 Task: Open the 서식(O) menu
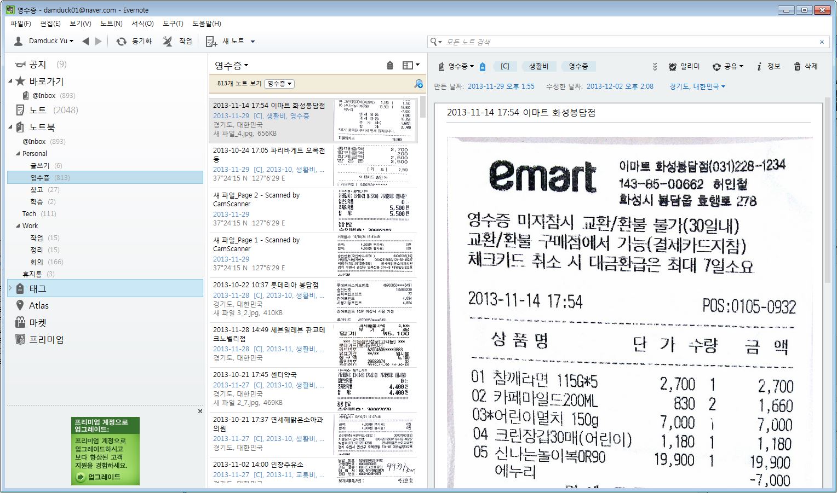(x=142, y=24)
